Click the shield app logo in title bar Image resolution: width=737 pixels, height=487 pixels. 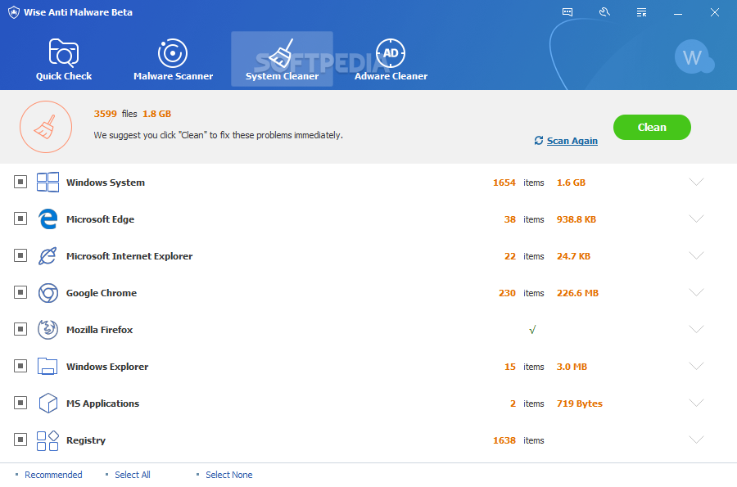[x=14, y=12]
